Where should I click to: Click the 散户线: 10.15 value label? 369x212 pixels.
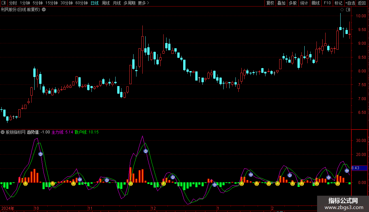coord(87,132)
